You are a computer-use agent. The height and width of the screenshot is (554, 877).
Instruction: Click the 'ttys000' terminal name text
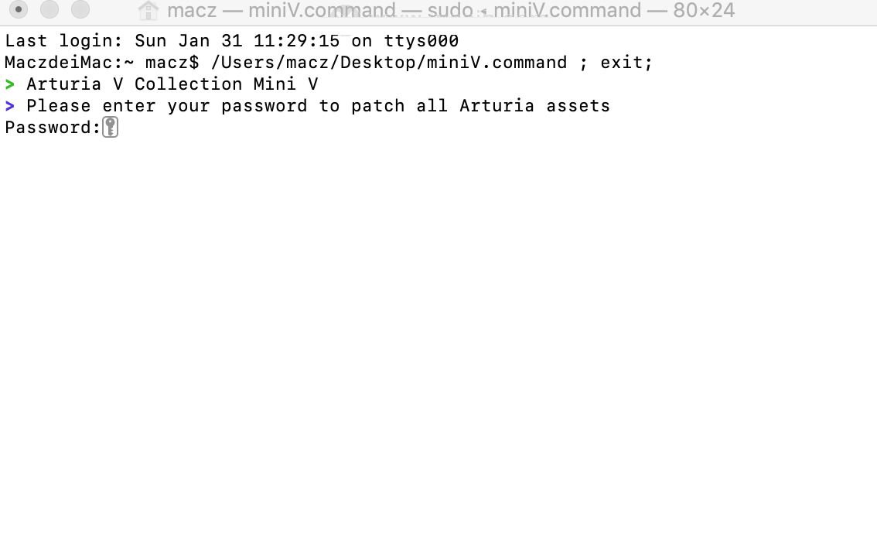pyautogui.click(x=421, y=41)
